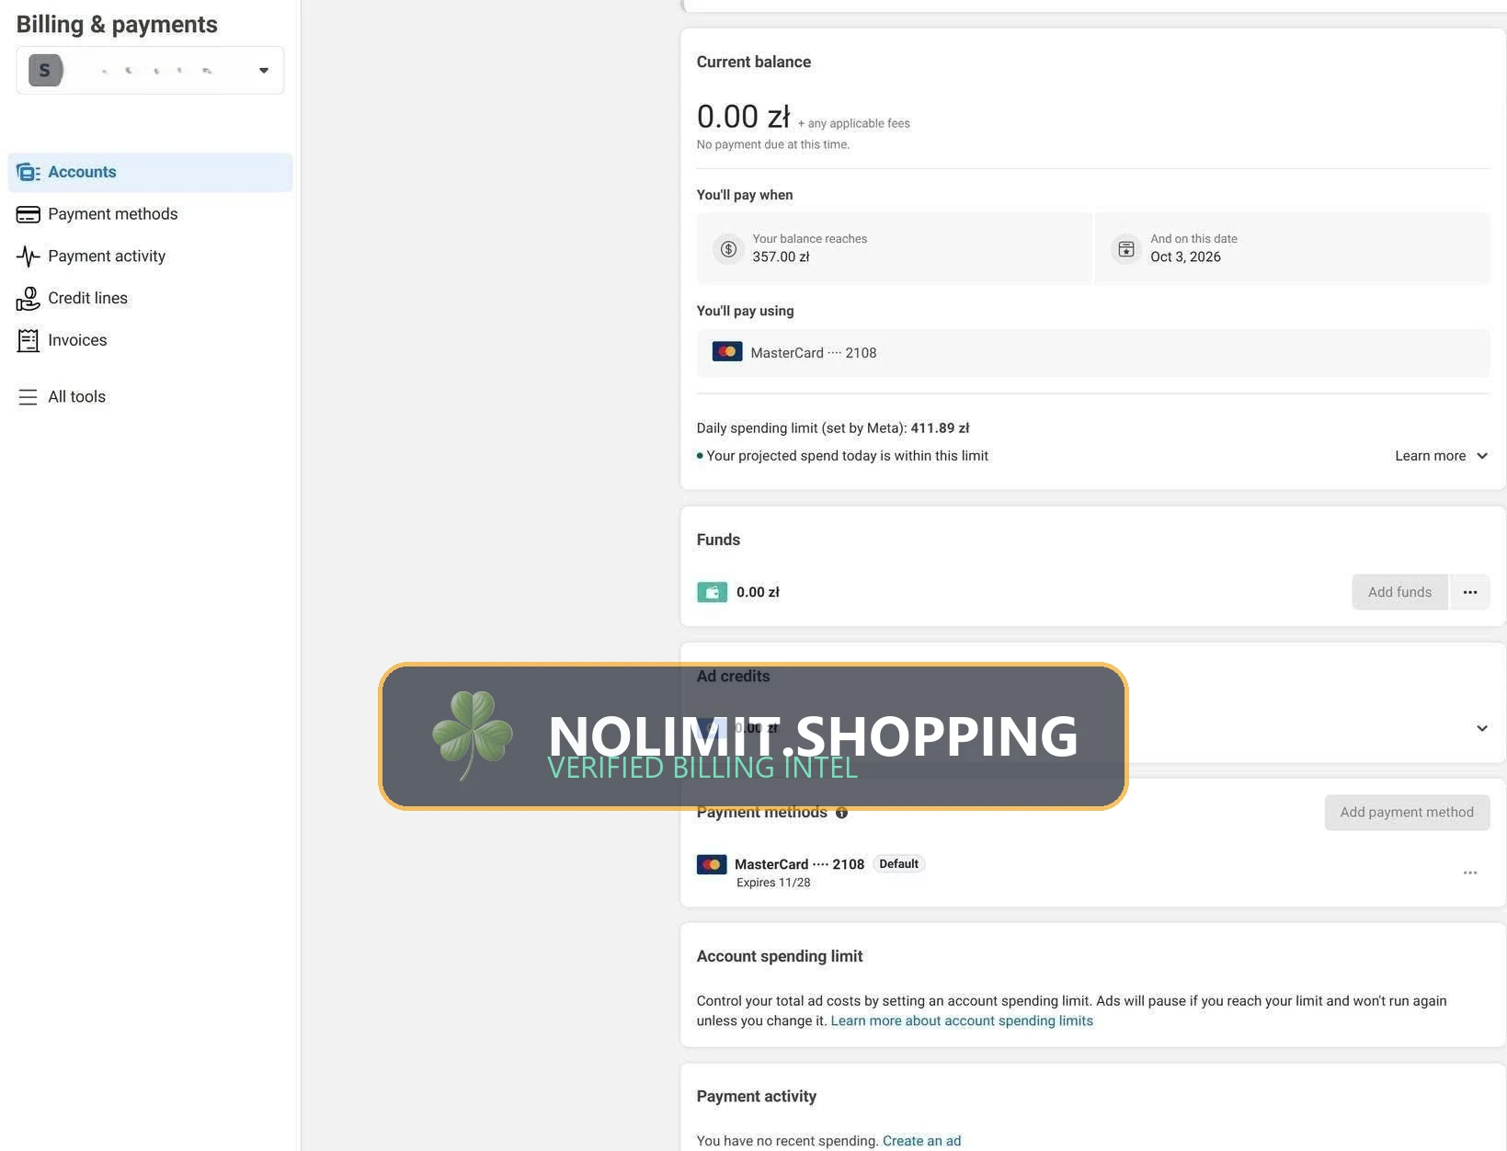Click the Add funds button

click(1399, 592)
